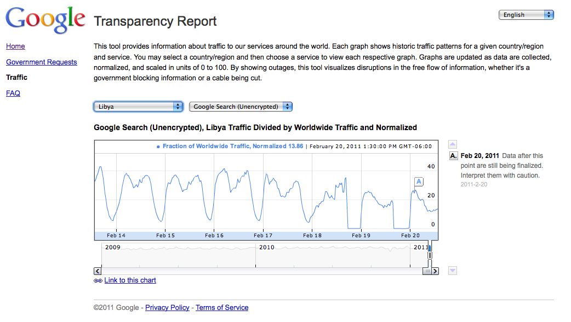
Task: Open the Terms of Service link
Action: tap(222, 308)
